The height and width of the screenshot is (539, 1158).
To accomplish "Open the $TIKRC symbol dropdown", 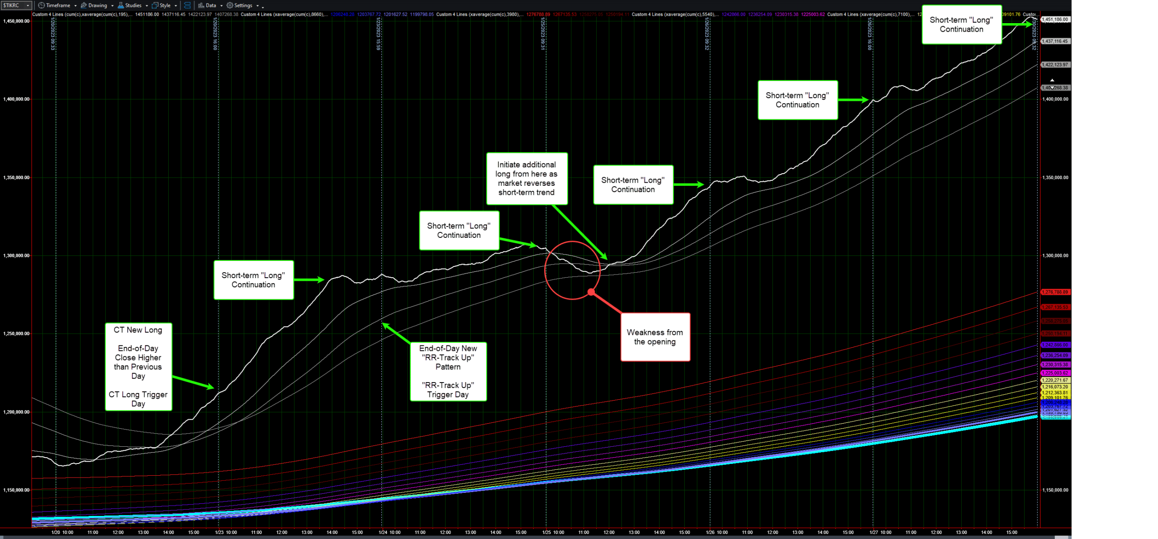I will [x=28, y=5].
